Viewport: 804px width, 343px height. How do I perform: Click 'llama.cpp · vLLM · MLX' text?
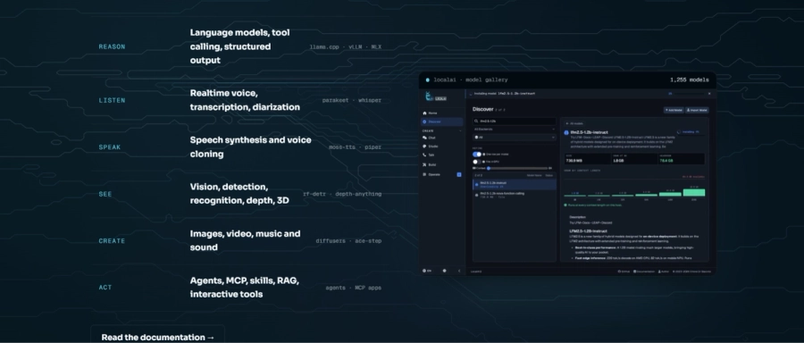coord(345,46)
